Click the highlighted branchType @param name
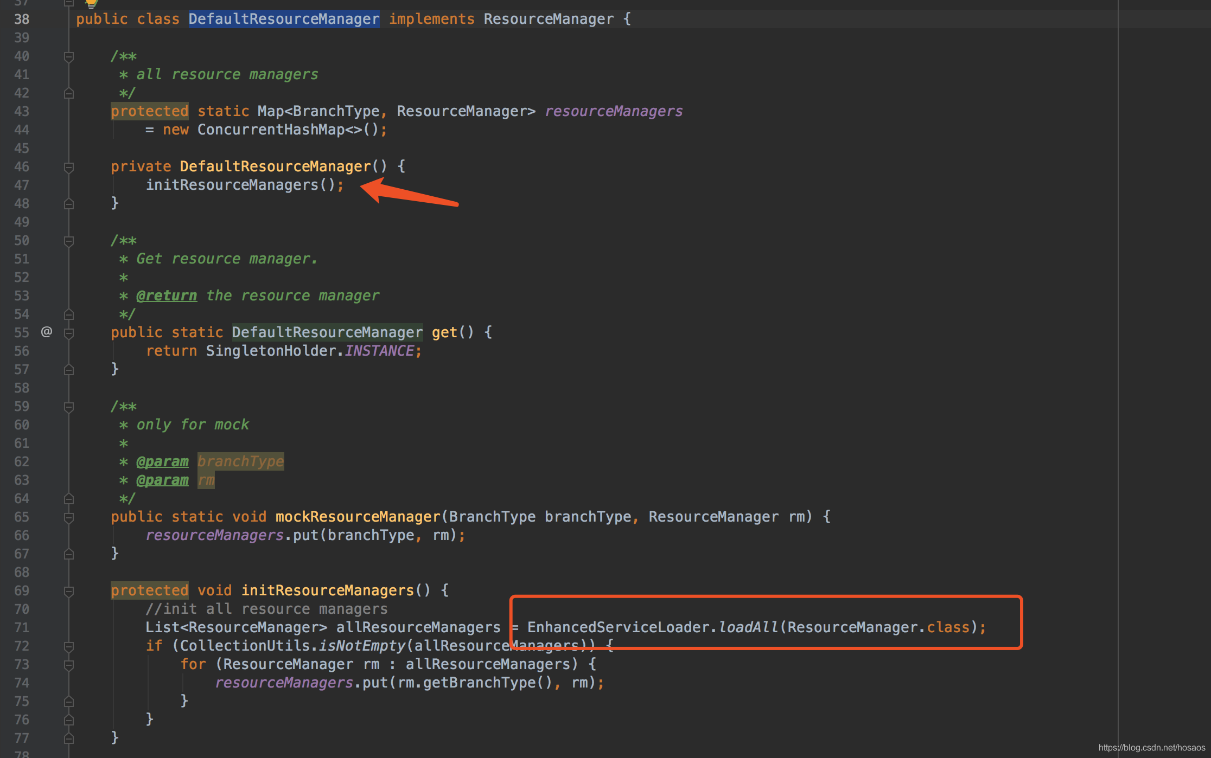1211x758 pixels. tap(240, 461)
